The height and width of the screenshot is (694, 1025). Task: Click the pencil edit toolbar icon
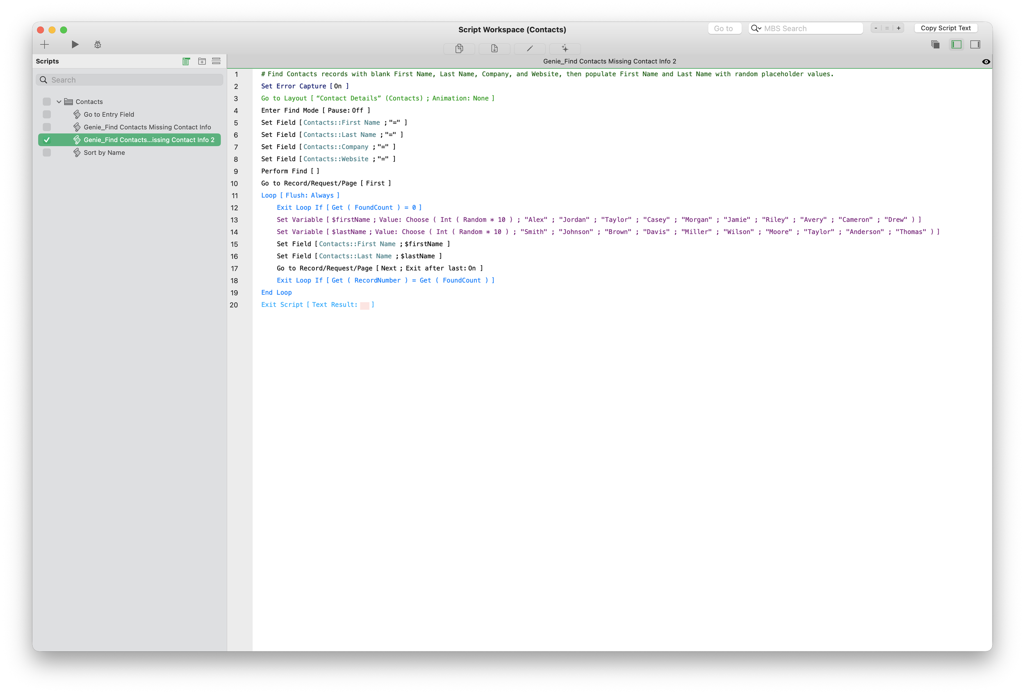pos(530,48)
